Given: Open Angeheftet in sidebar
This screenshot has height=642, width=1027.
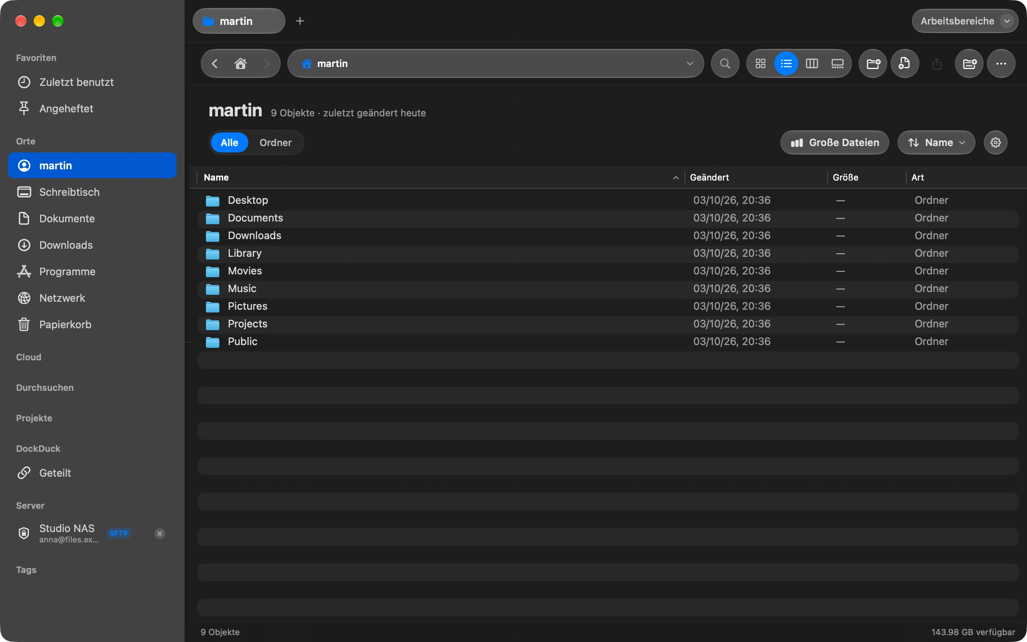Looking at the screenshot, I should 92,109.
